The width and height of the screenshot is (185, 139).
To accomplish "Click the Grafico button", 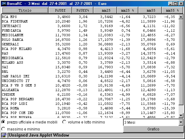I will 153,129.
